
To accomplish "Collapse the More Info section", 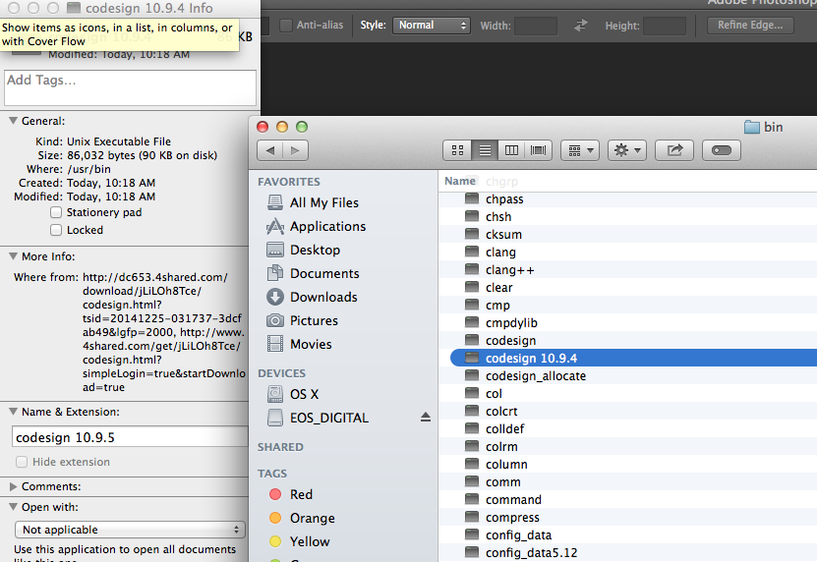I will (x=13, y=256).
